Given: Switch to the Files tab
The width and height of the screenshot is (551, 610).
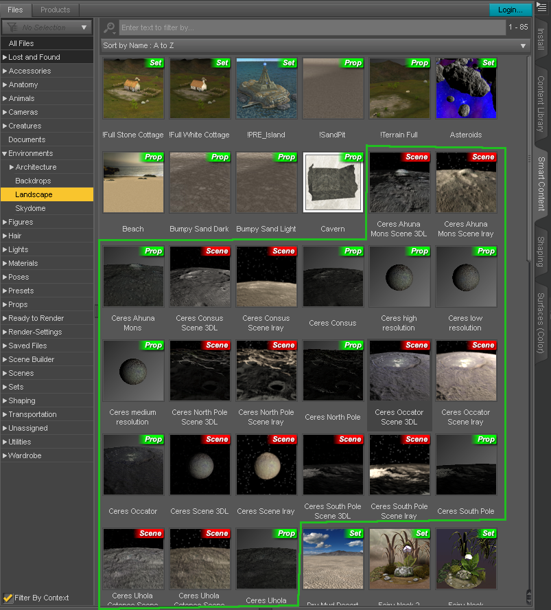Looking at the screenshot, I should [x=15, y=10].
